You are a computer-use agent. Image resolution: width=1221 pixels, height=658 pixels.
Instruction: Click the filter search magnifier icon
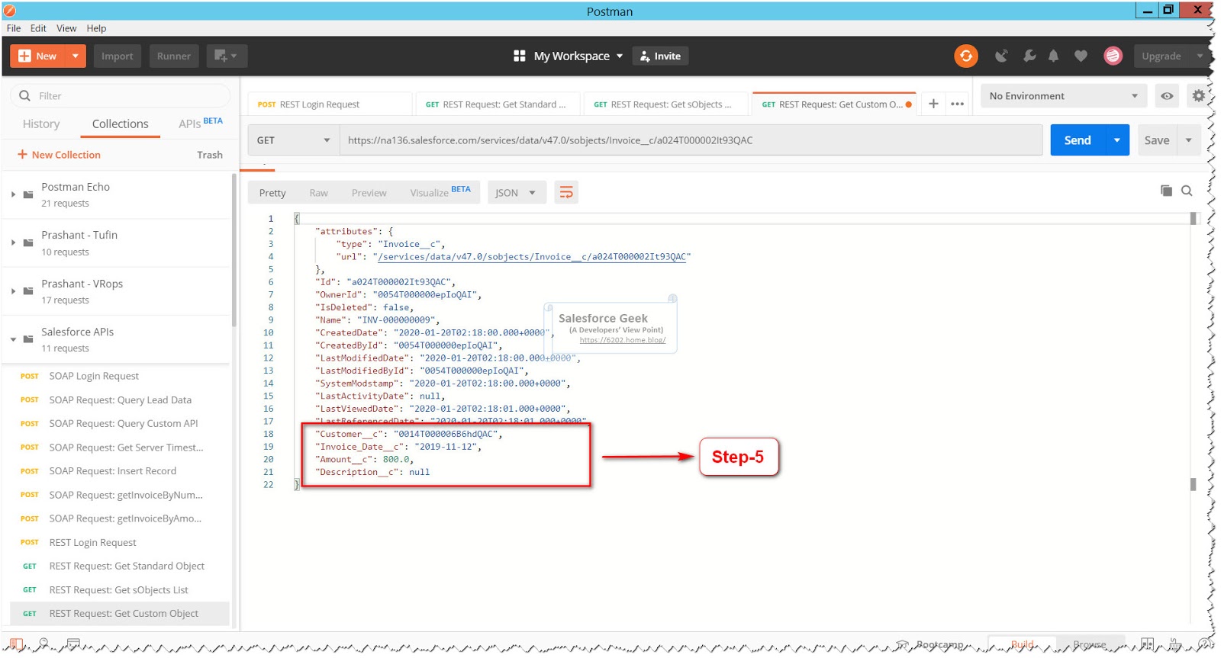24,95
